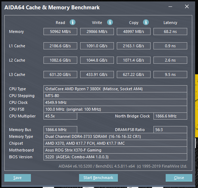This screenshot has width=198, height=188.
Task: Select the Memory write value 29866 MB/s
Action: pyautogui.click(x=97, y=32)
